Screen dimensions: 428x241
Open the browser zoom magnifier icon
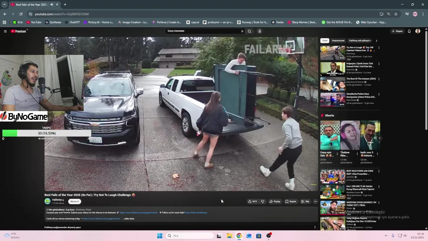click(389, 14)
